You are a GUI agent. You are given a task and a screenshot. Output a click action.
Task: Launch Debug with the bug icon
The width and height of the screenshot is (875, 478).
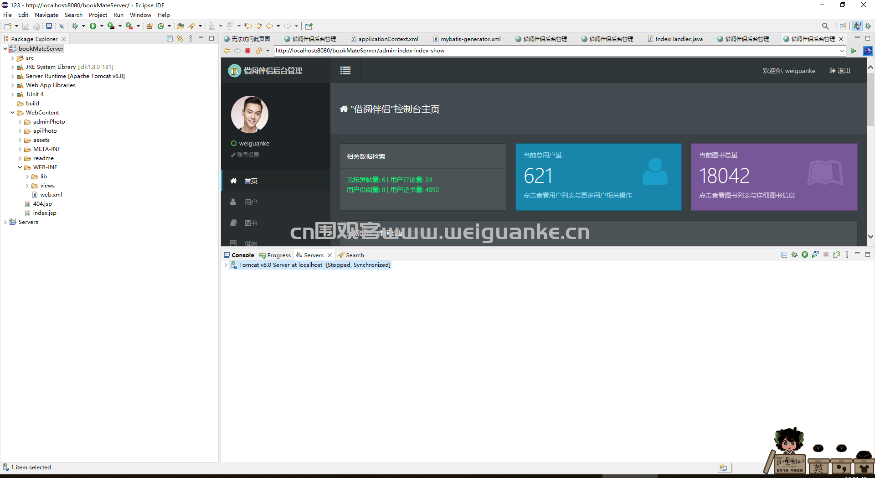coord(75,26)
